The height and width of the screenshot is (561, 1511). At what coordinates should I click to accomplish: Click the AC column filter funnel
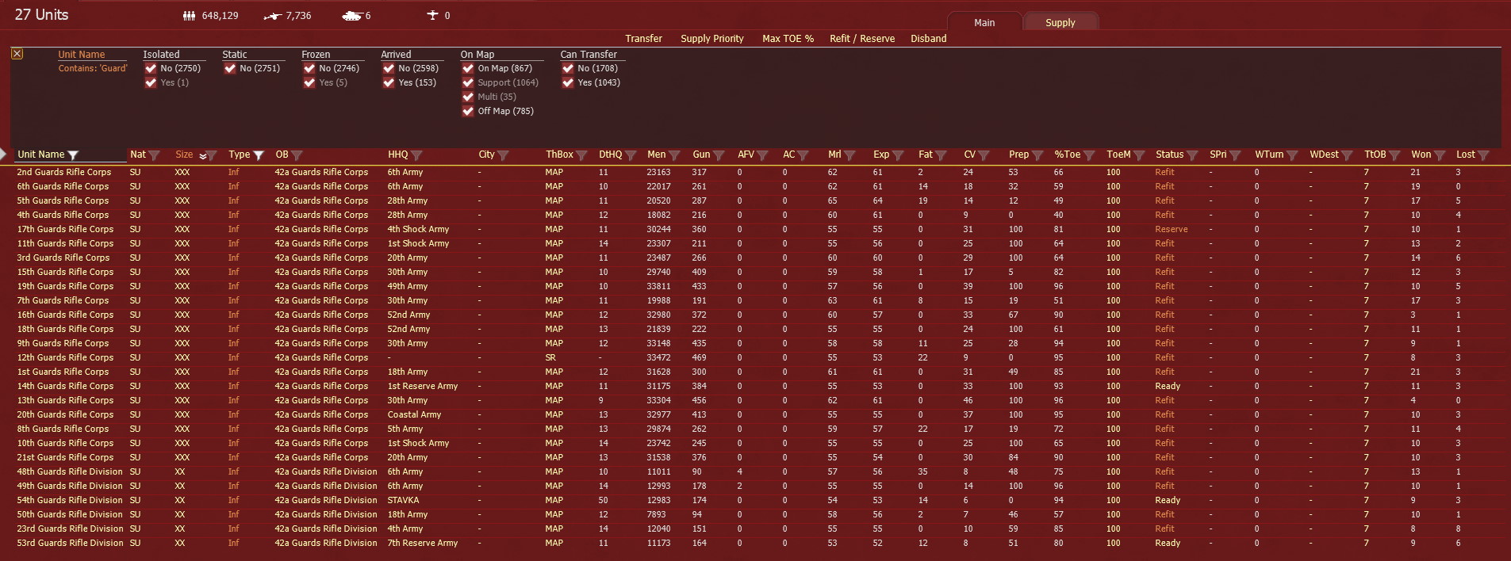(x=803, y=155)
